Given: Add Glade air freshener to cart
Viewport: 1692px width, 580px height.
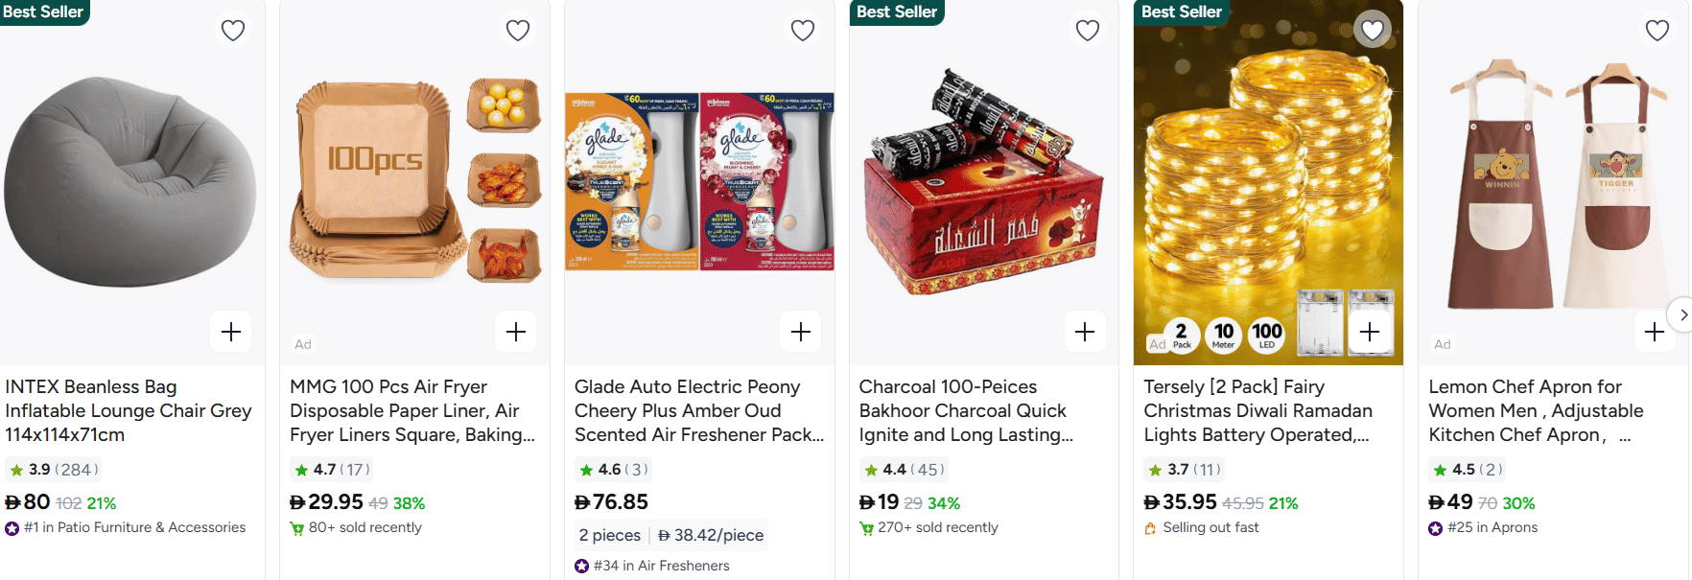Looking at the screenshot, I should tap(801, 332).
